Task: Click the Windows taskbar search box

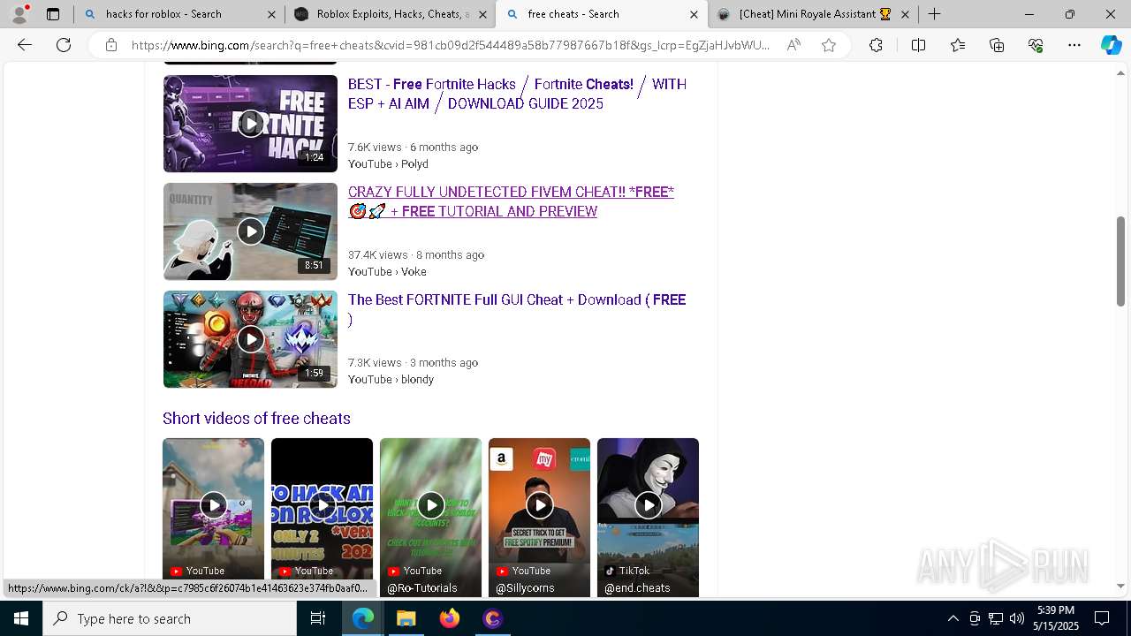Action: coord(170,618)
